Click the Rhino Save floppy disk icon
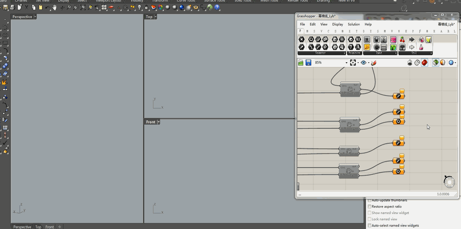Screen dimensions: 461x229 pyautogui.click(x=5, y=7)
